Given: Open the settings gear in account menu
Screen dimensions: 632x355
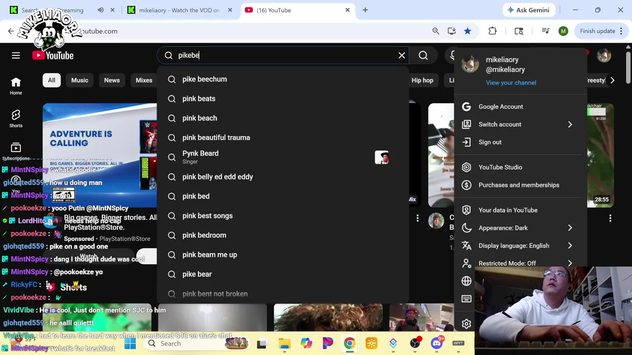Looking at the screenshot, I should coord(466,324).
